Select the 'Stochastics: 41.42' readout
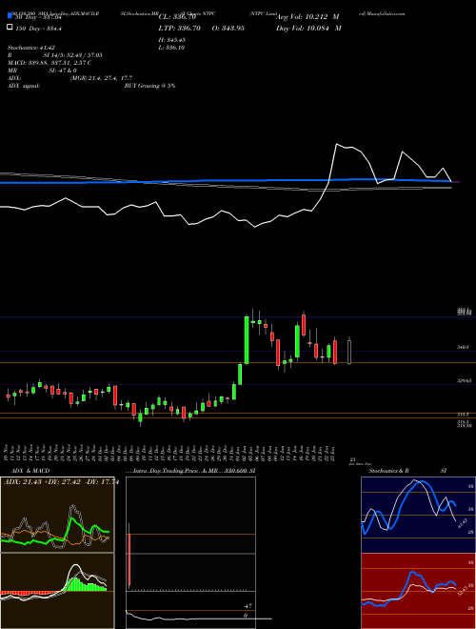The width and height of the screenshot is (476, 629). (x=31, y=48)
